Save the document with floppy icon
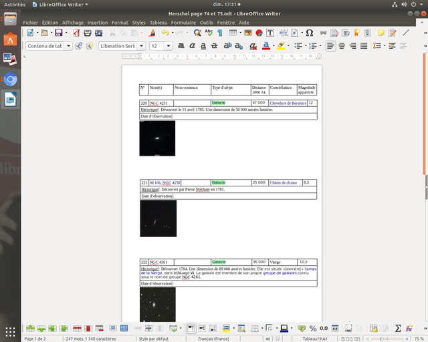Viewport: 428px width, 342px height. click(x=59, y=33)
